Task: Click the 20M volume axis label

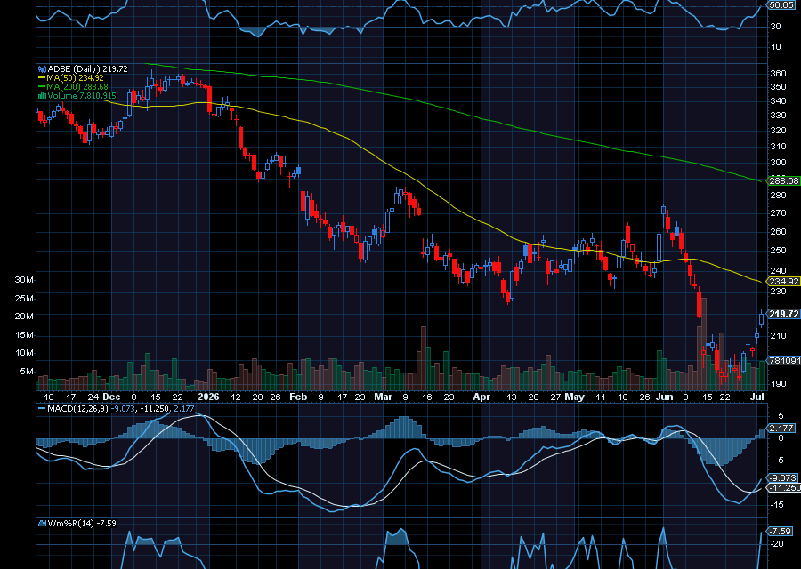Action: pos(25,316)
